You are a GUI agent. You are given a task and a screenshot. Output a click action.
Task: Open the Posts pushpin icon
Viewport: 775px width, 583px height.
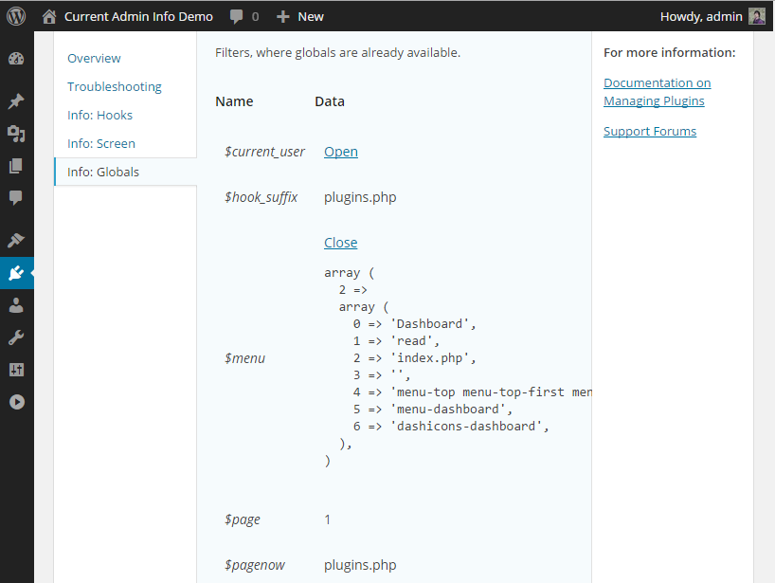tap(16, 101)
